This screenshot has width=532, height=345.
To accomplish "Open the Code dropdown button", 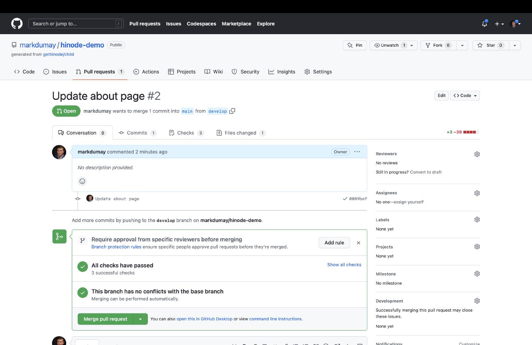I will [465, 96].
